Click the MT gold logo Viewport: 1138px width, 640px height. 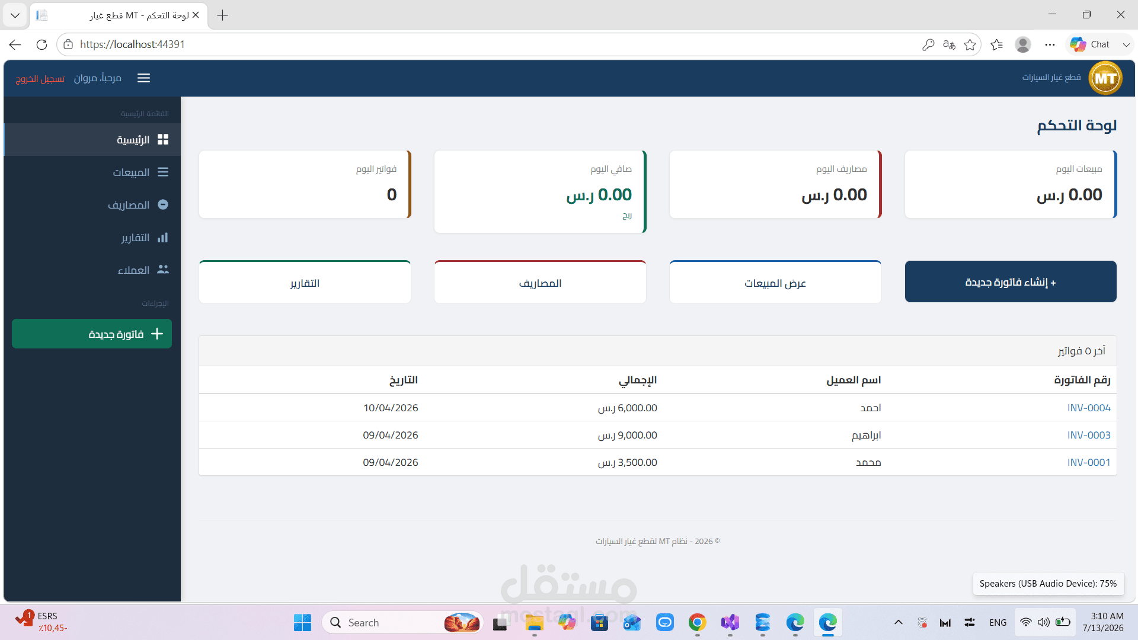coord(1105,78)
